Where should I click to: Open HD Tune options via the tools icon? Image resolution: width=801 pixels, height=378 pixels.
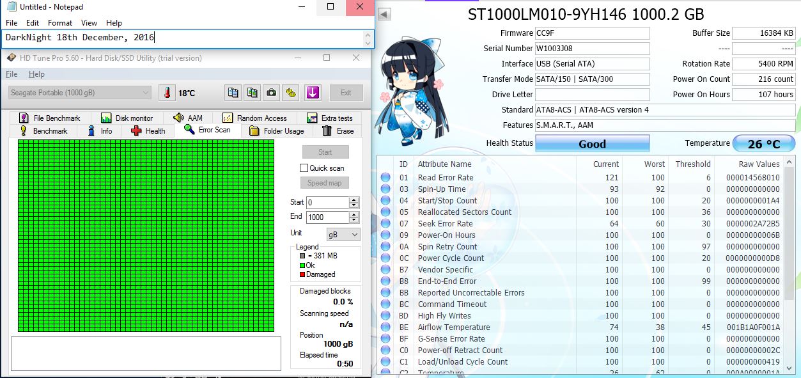pyautogui.click(x=291, y=93)
